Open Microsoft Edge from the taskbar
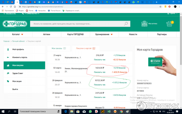The height and width of the screenshot is (114, 182). pyautogui.click(x=66, y=112)
